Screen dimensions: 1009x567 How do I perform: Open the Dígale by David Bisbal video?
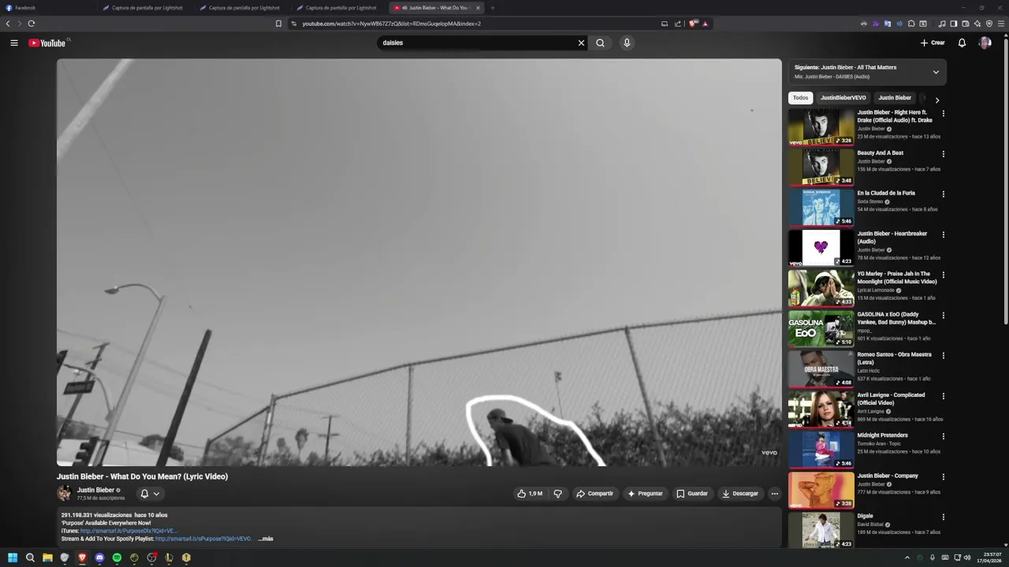click(865, 516)
